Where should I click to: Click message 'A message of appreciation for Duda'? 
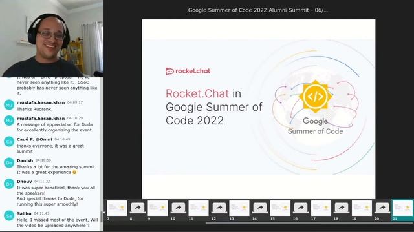tap(54, 128)
